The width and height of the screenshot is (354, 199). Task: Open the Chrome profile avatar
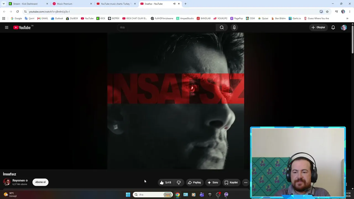[x=343, y=12]
